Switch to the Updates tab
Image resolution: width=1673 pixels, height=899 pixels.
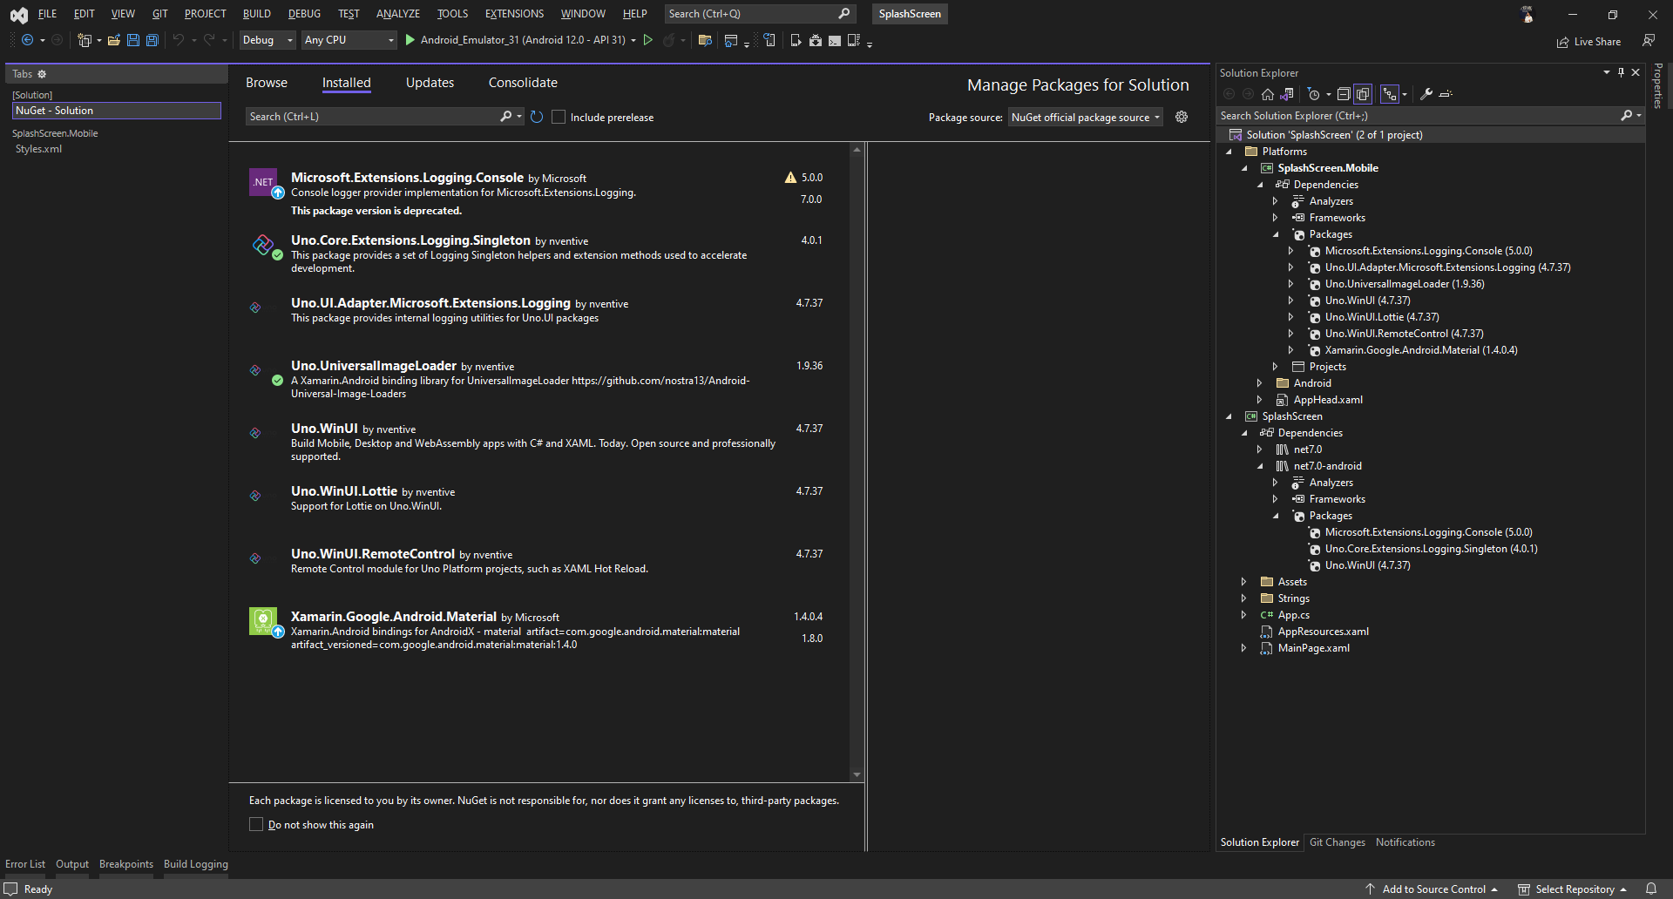[429, 82]
